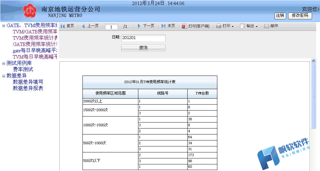Open TVM每日早晚高峰 report
This screenshot has width=320, height=171.
(35, 57)
